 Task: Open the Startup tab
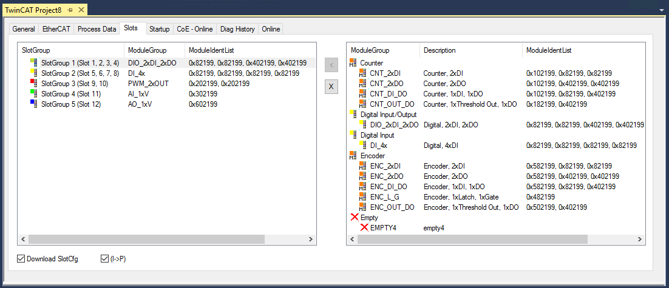pyautogui.click(x=159, y=29)
